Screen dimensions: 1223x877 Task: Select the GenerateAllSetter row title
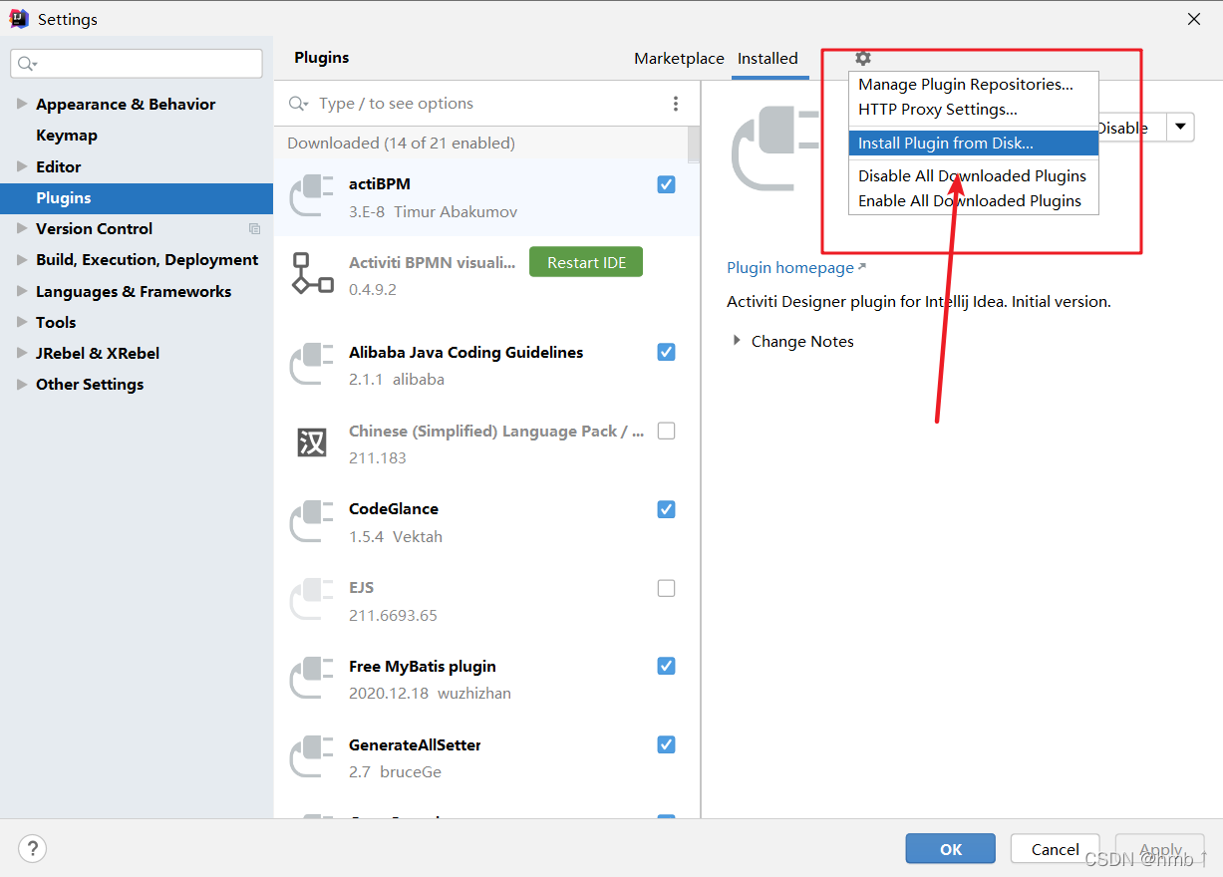(415, 744)
